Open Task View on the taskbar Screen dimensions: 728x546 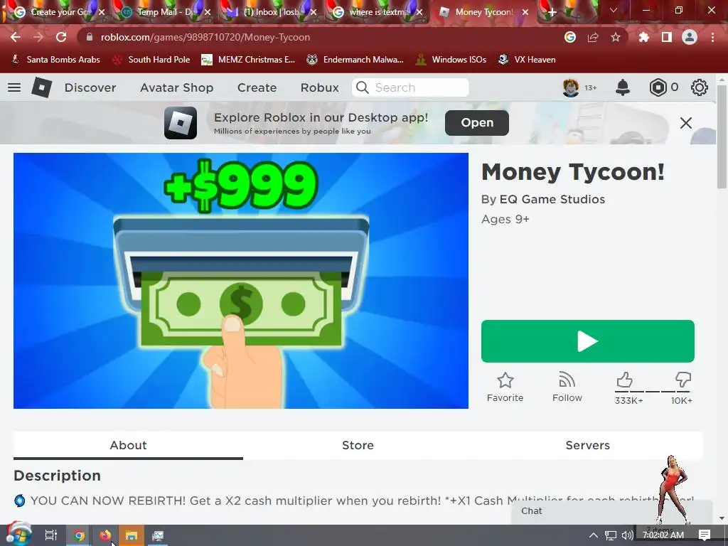[51, 535]
